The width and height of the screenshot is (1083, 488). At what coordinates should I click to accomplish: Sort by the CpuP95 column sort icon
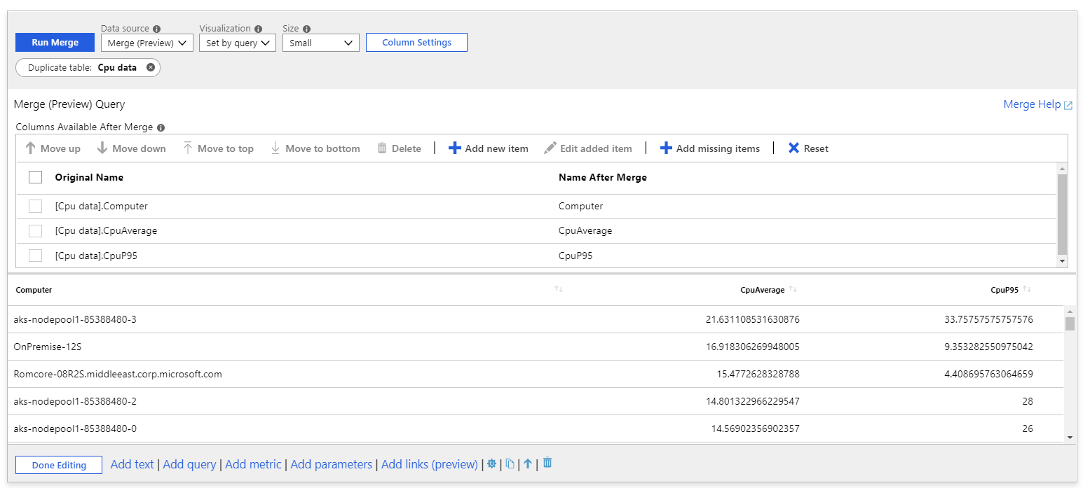(1027, 289)
